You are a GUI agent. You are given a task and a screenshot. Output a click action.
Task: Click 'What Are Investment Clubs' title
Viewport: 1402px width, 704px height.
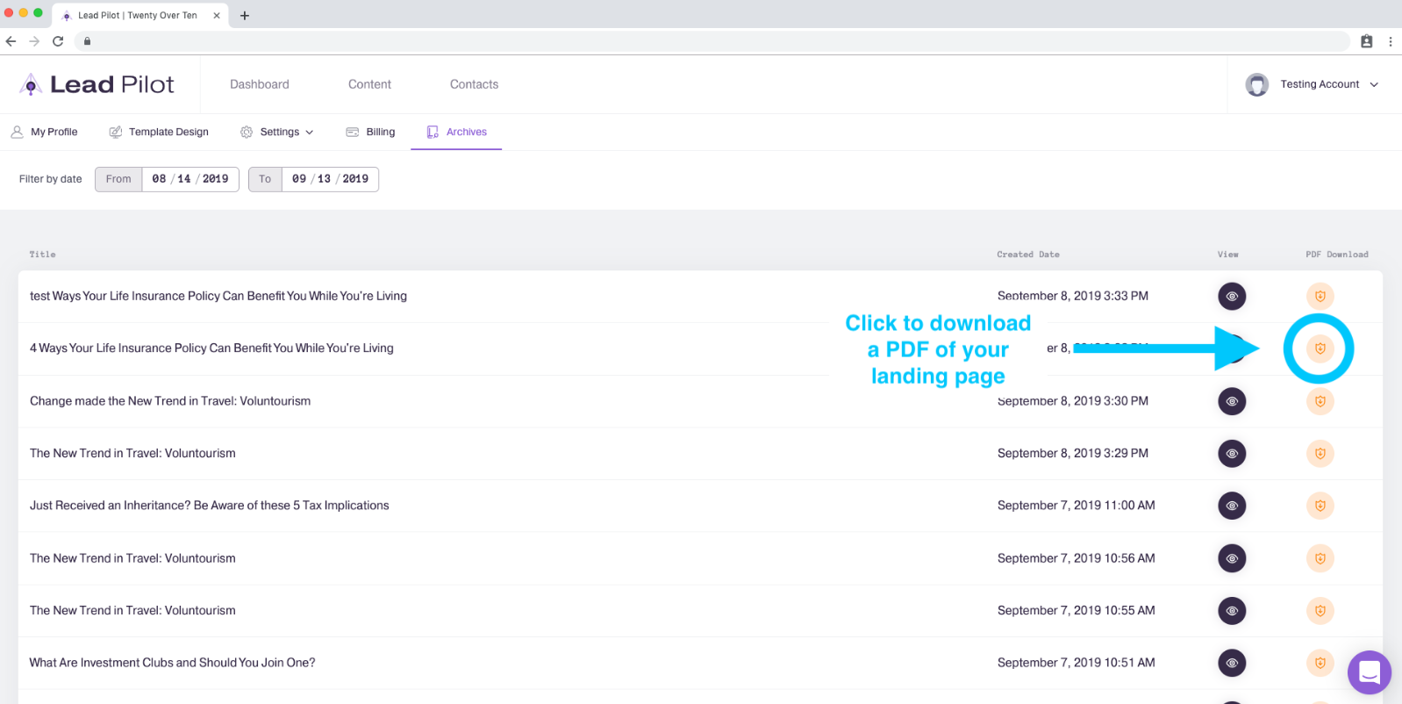pos(172,663)
